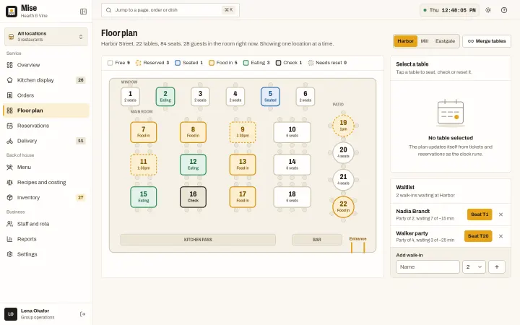This screenshot has height=325, width=520.
Task: Click the Kitchen display chef hat icon
Action: coord(9,80)
